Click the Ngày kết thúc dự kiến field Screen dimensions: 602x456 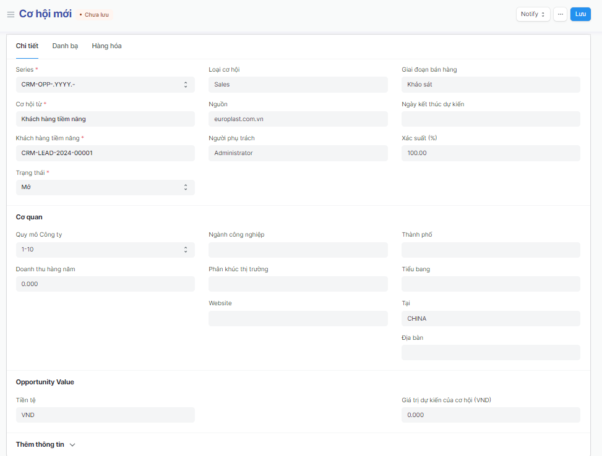[491, 119]
